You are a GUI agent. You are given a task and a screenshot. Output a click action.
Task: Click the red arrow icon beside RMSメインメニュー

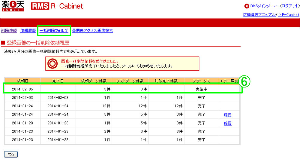(247, 6)
